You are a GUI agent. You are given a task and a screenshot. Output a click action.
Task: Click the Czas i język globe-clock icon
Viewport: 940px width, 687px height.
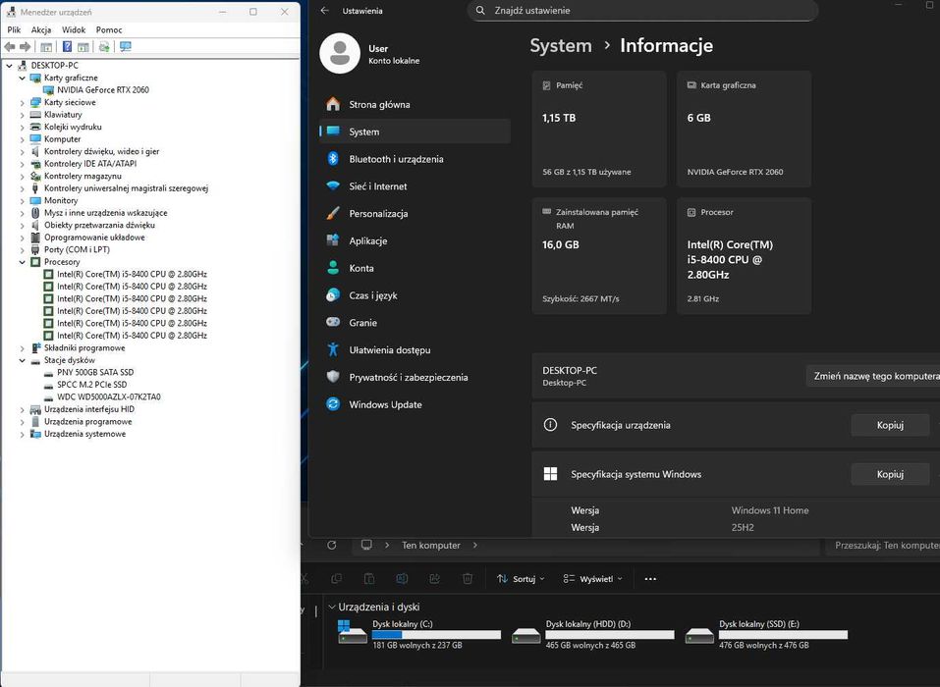pyautogui.click(x=333, y=295)
